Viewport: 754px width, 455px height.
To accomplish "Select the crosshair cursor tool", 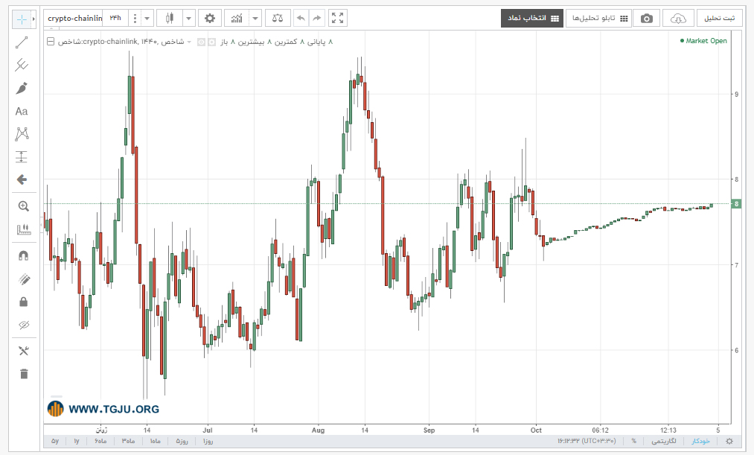I will point(22,19).
